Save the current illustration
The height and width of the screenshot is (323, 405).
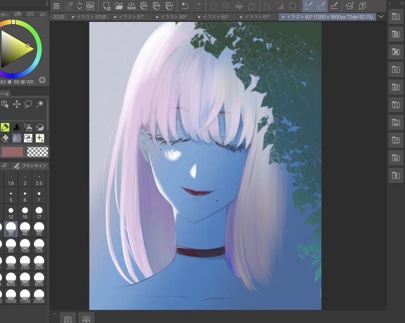pos(132,6)
